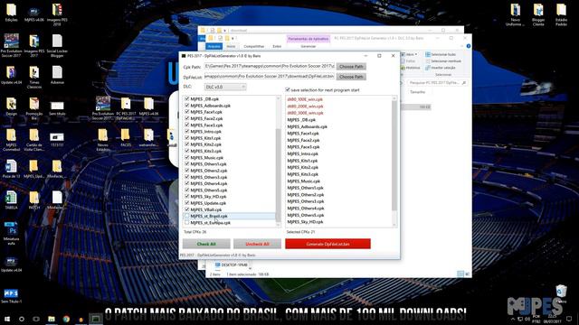The height and width of the screenshot is (325, 579).
Task: Open the action center notification icon
Action: (x=569, y=319)
